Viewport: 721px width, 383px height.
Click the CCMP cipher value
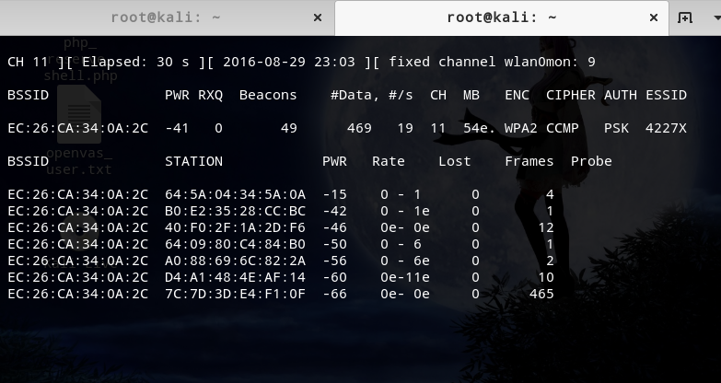coord(563,128)
